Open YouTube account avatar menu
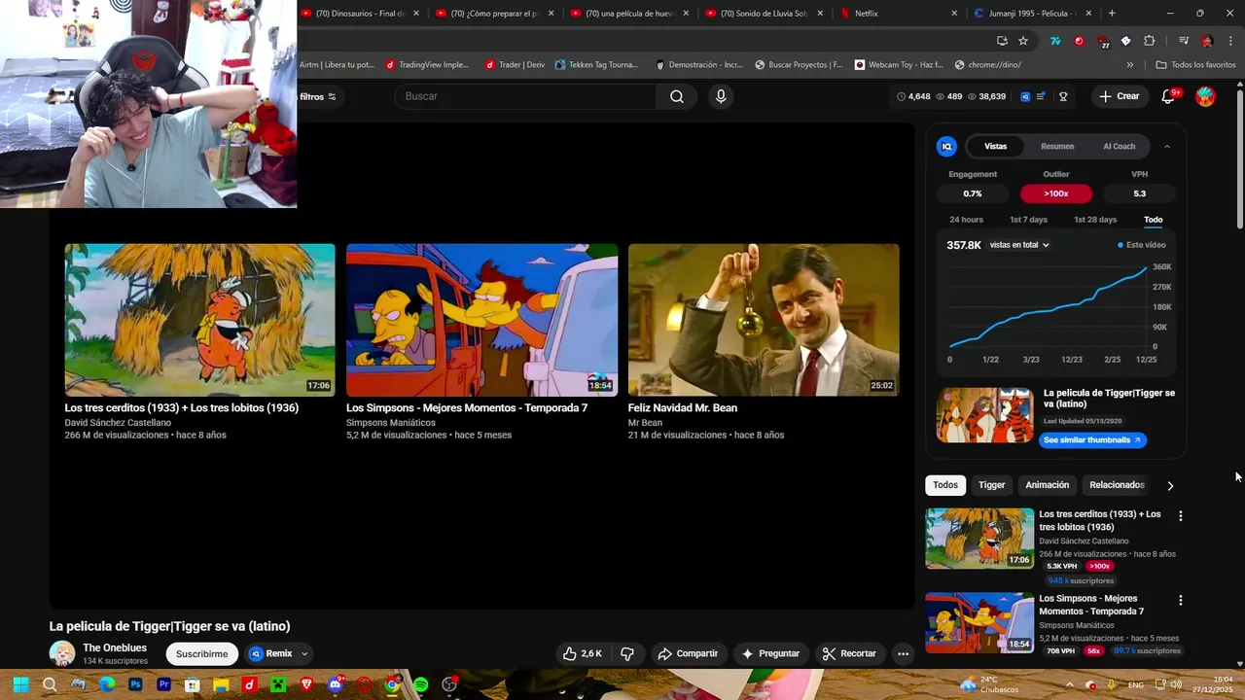The image size is (1245, 700). 1205,96
